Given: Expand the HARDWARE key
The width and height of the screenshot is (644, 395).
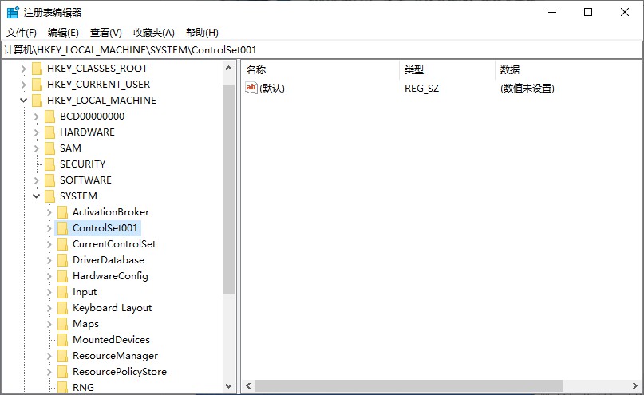Looking at the screenshot, I should (x=36, y=132).
